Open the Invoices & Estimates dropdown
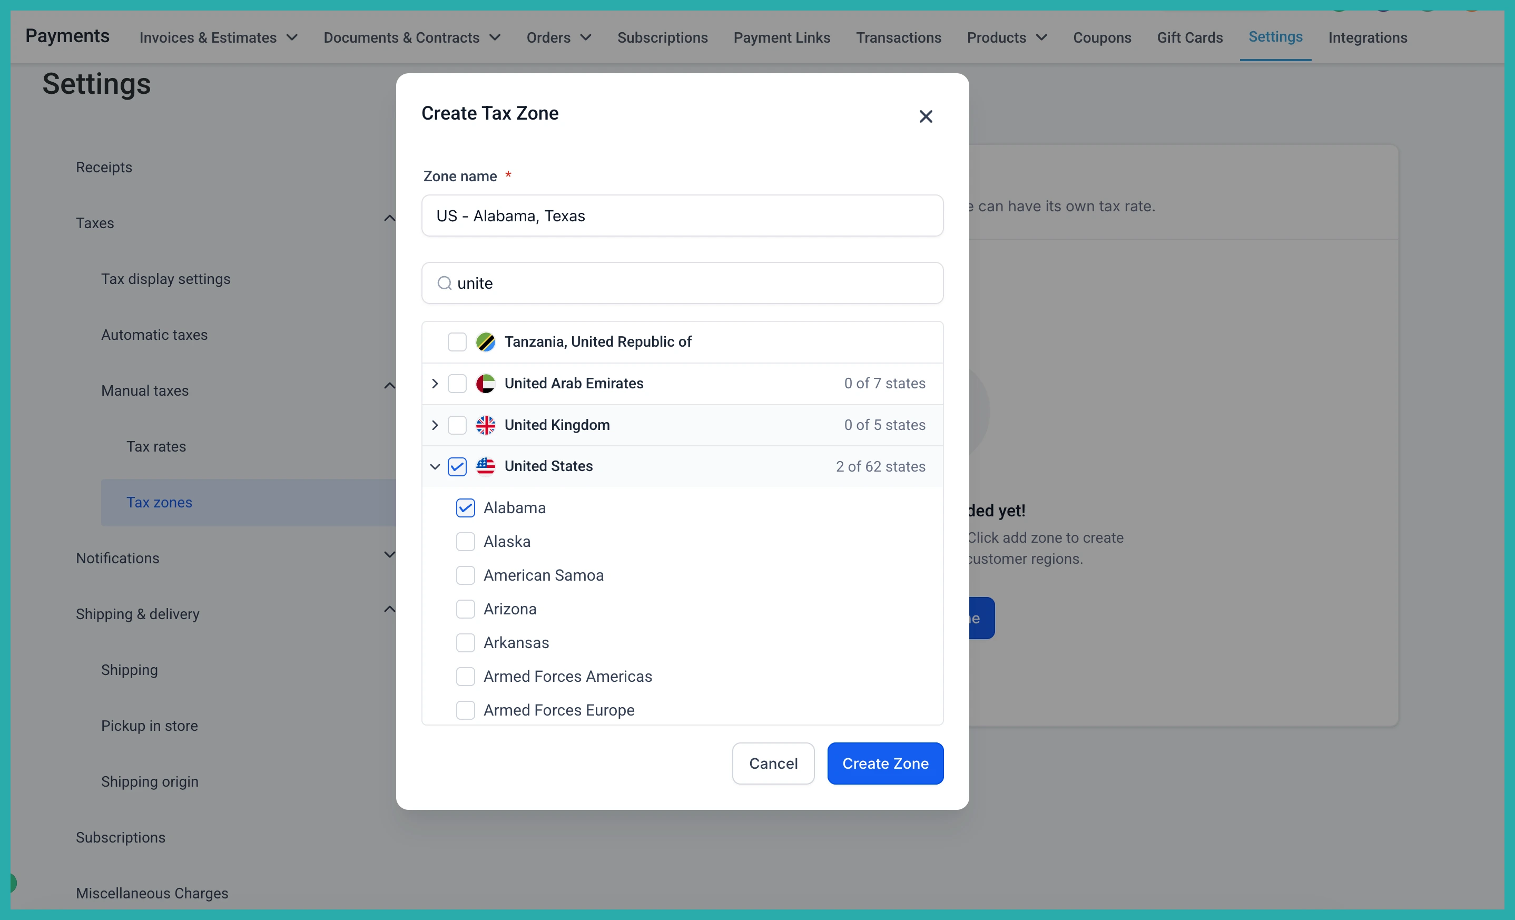The width and height of the screenshot is (1515, 920). (218, 37)
